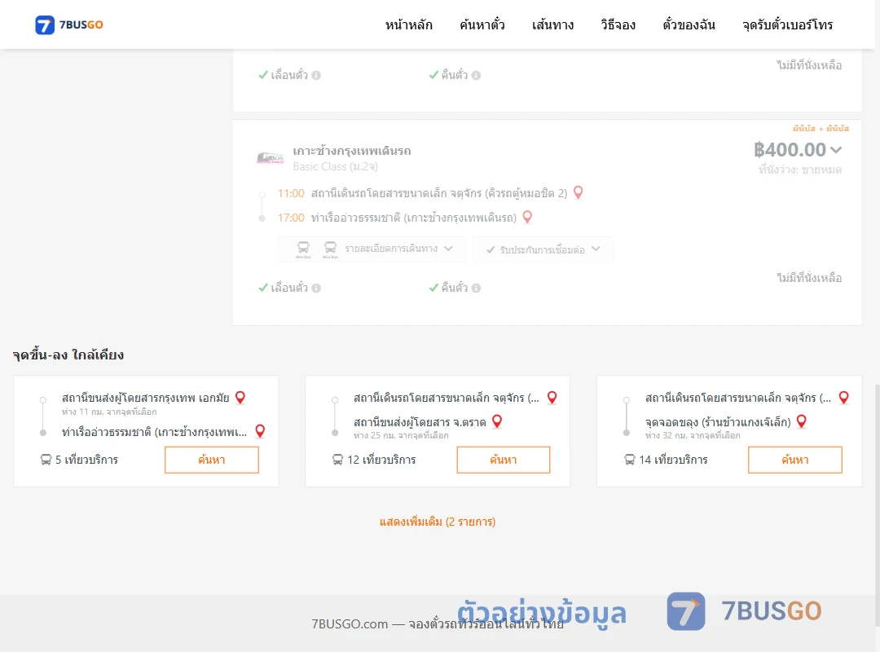Click bus icon beside 12 เที่ยวบริการ
The width and height of the screenshot is (880, 652).
pos(337,460)
